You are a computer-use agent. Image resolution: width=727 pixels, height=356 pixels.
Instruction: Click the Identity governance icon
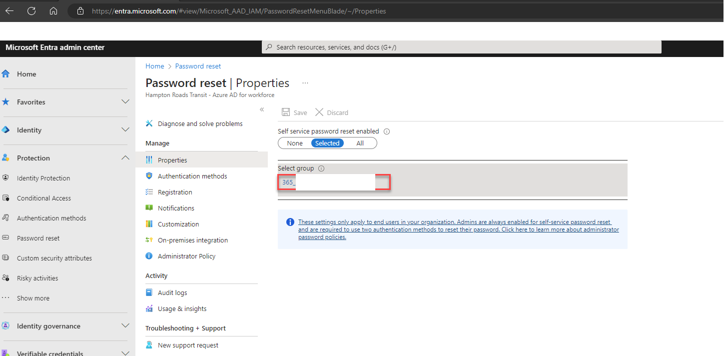6,326
